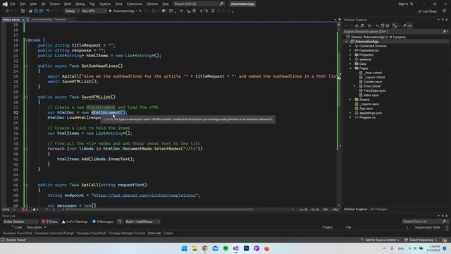The image size is (451, 254).
Task: Open Index.razor in Solution Explorer
Action: (371, 95)
